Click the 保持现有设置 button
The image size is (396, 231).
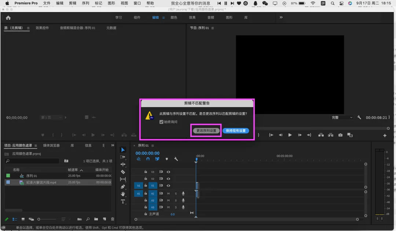pos(236,130)
